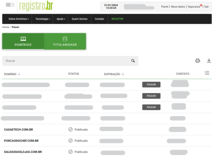The height and width of the screenshot is (158, 216).
Task: Open the Painel link in header
Action: pyautogui.click(x=165, y=7)
